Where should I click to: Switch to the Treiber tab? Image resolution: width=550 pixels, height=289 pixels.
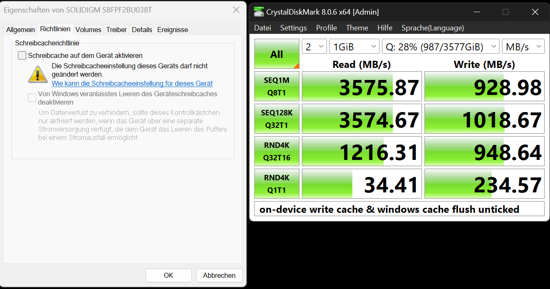(116, 30)
